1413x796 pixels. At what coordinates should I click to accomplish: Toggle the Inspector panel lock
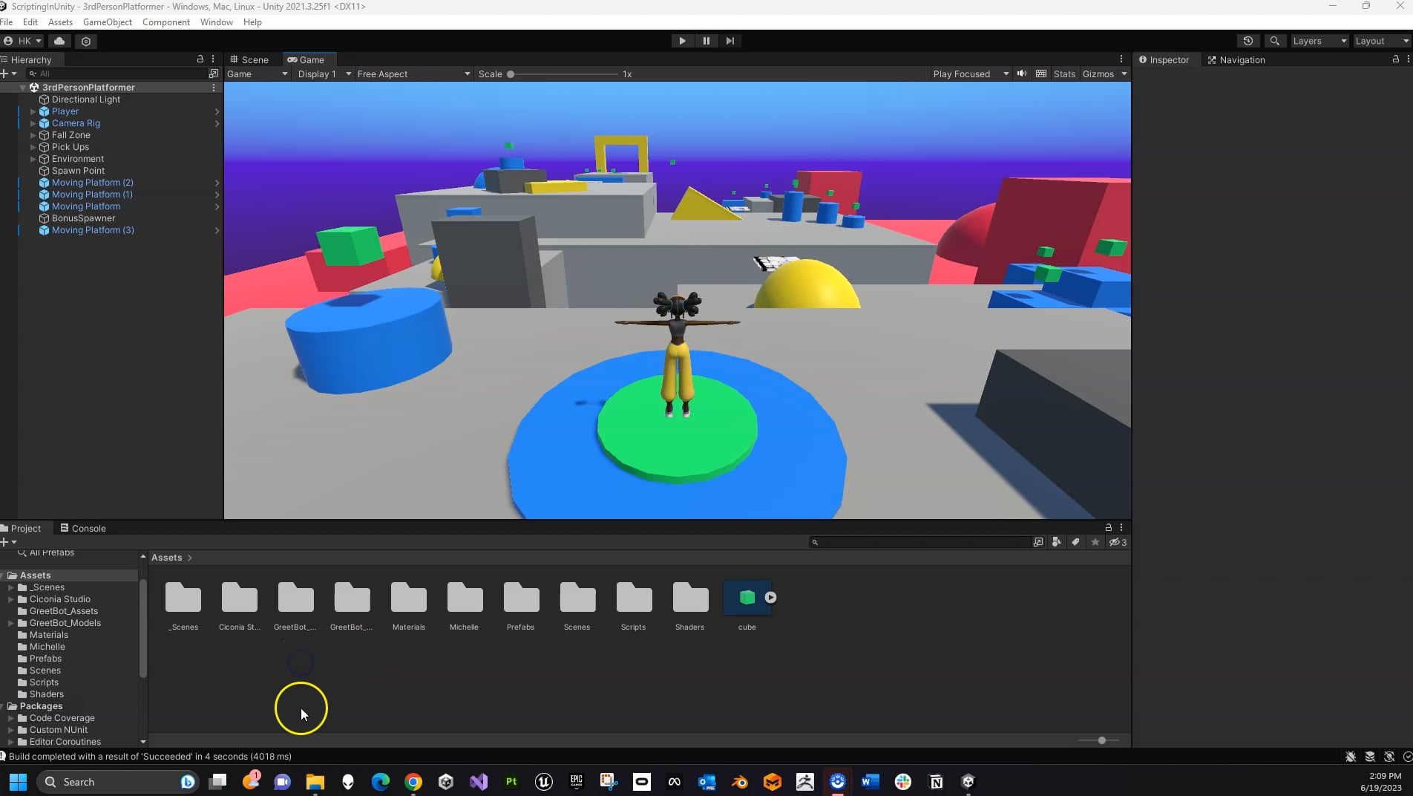click(x=1396, y=59)
